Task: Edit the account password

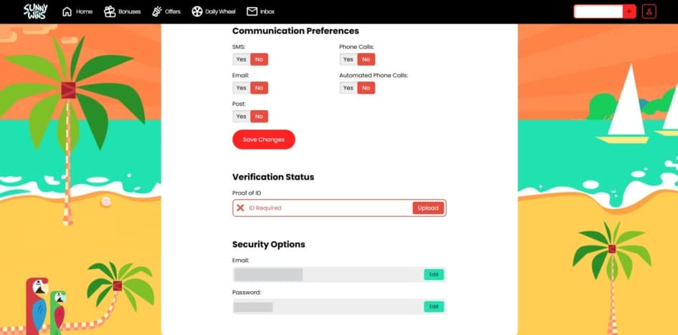Action: pyautogui.click(x=433, y=306)
